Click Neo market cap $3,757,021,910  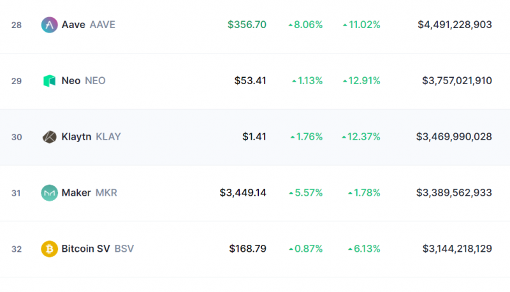click(x=457, y=80)
